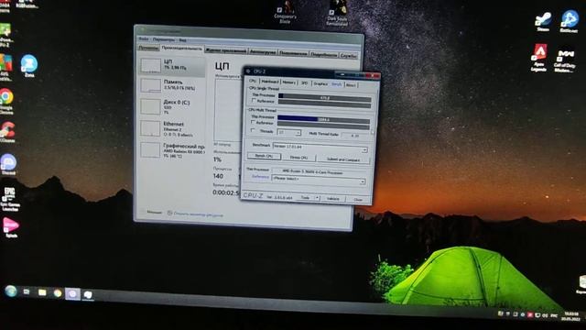The image size is (586, 330).
Task: Tick the Single Thread Reference checkbox in CPU-Z
Action: pos(255,101)
